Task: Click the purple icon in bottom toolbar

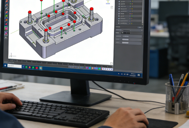Action: [x=87, y=68]
